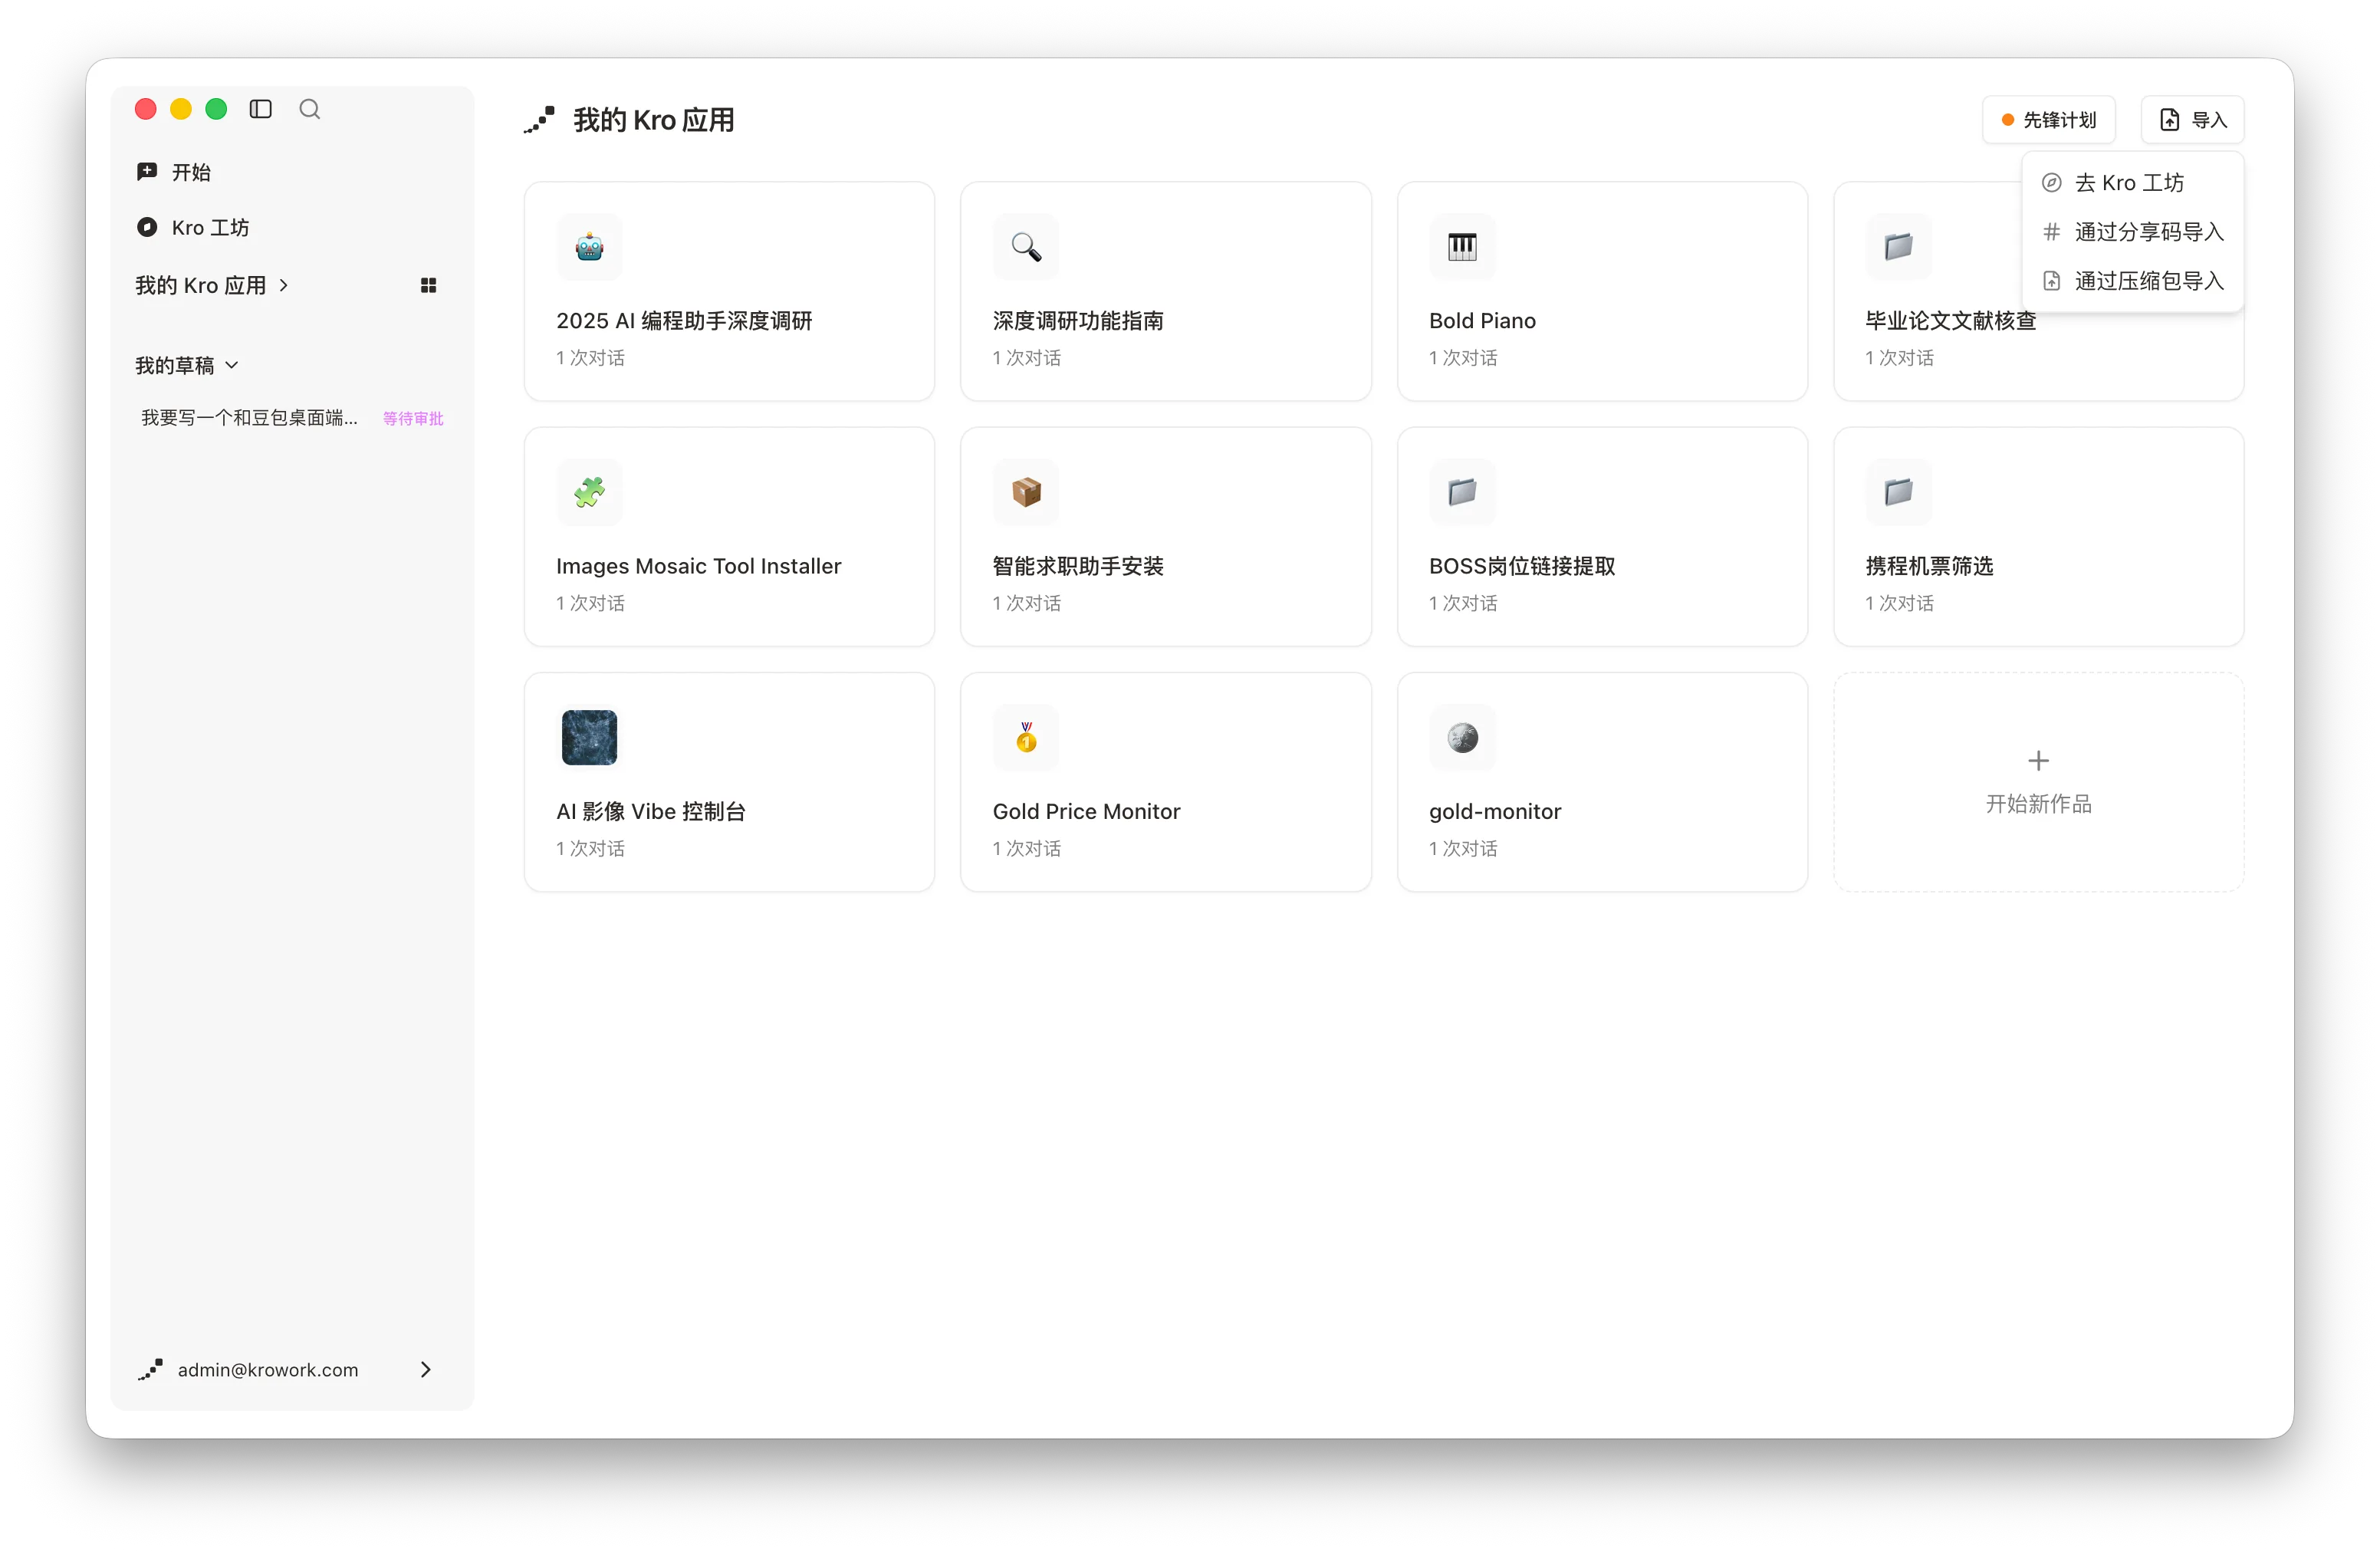Image resolution: width=2380 pixels, height=1552 pixels.
Task: Click the green fullscreen window button
Action: click(216, 109)
